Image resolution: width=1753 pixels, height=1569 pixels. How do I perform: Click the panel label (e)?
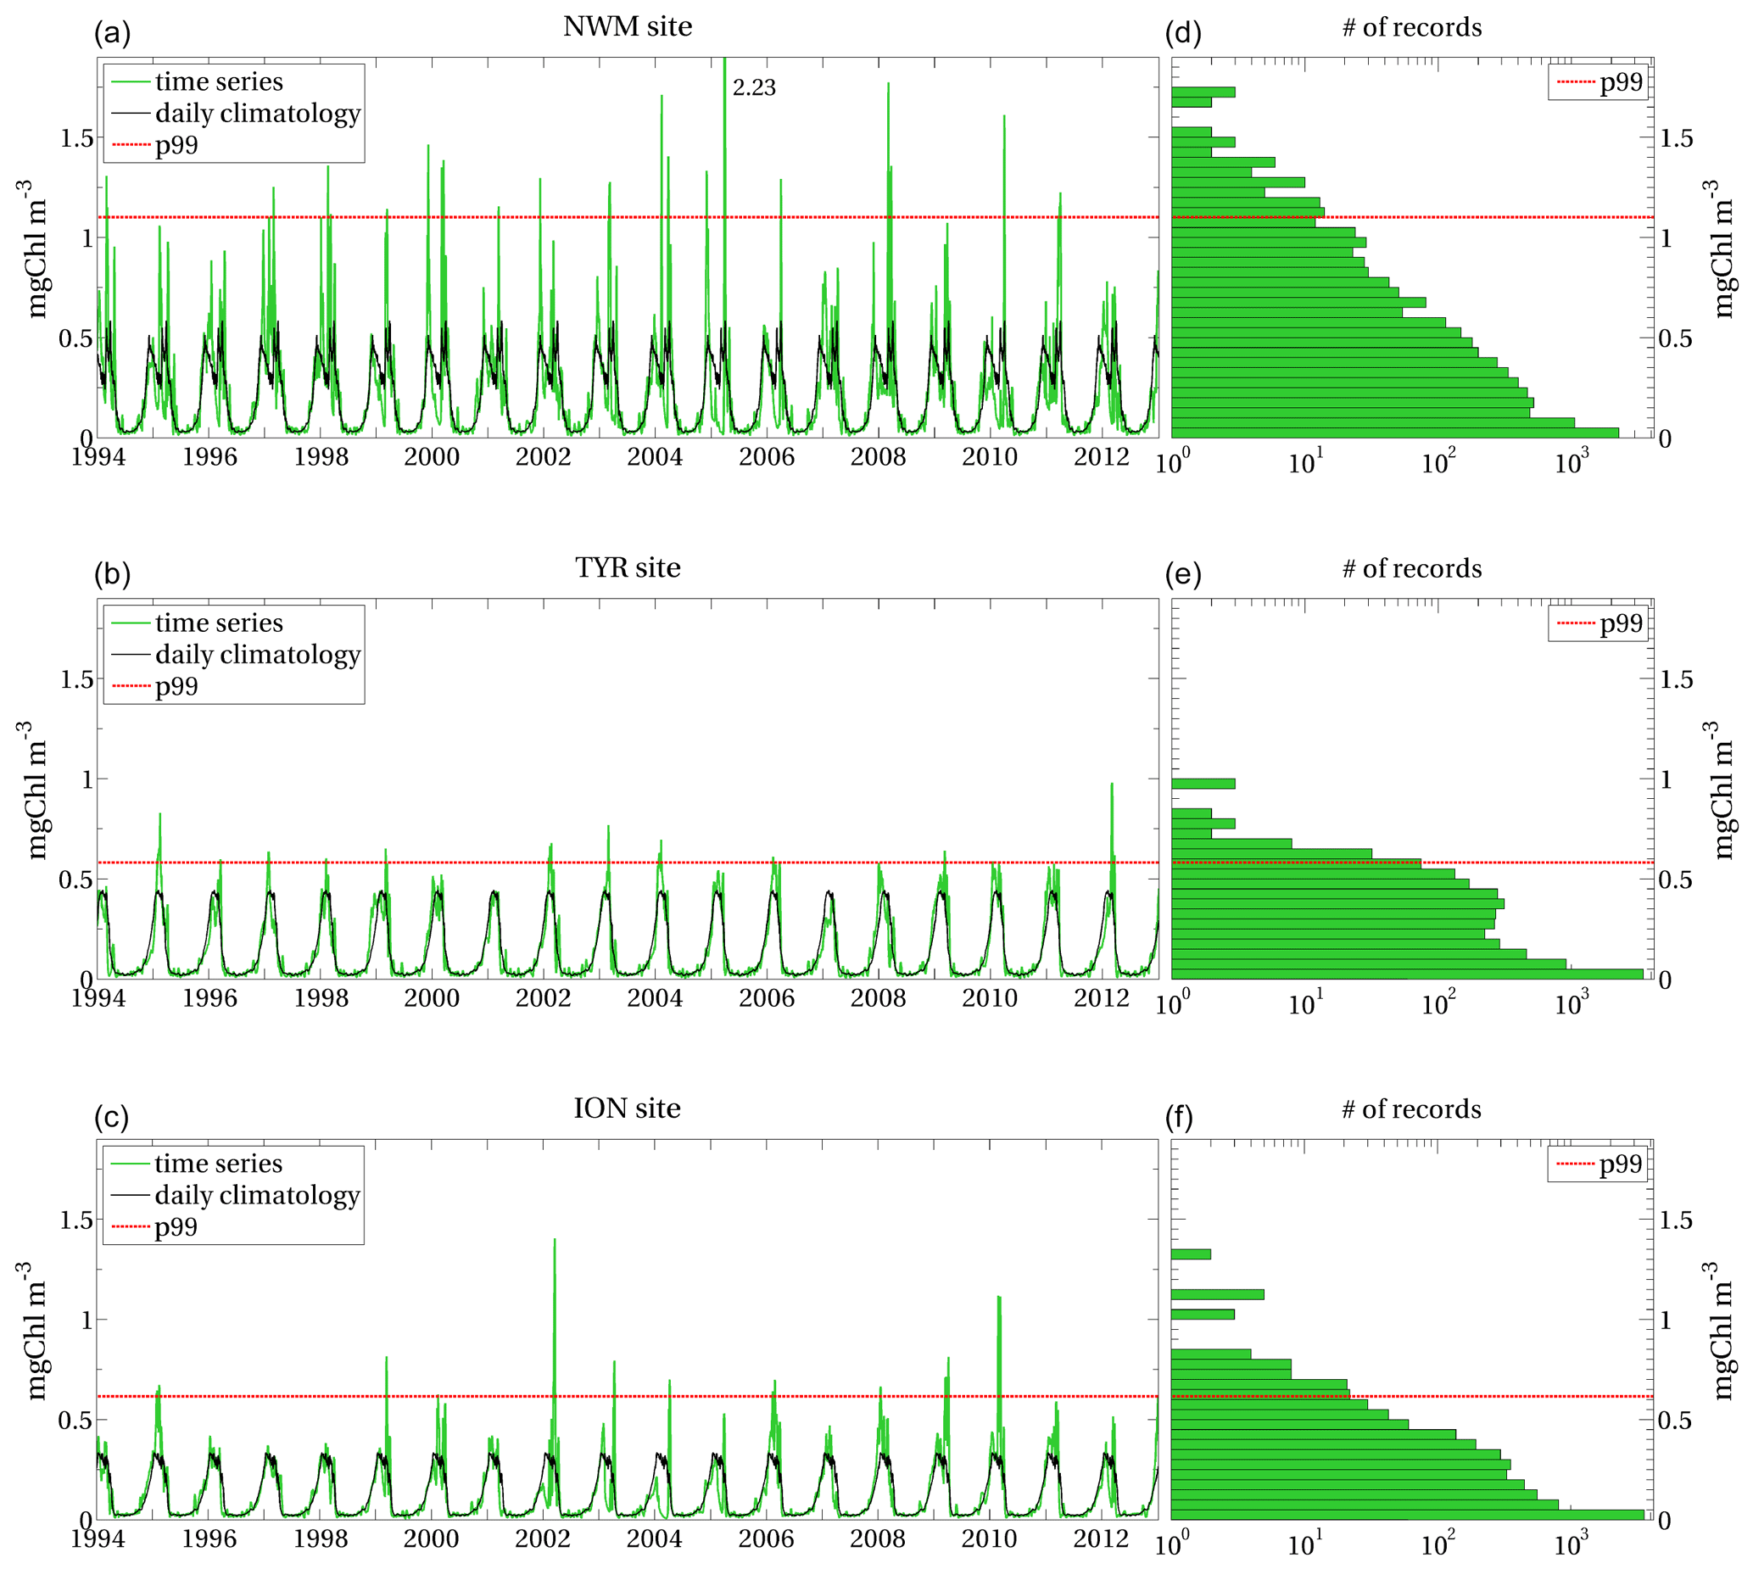(x=1182, y=575)
